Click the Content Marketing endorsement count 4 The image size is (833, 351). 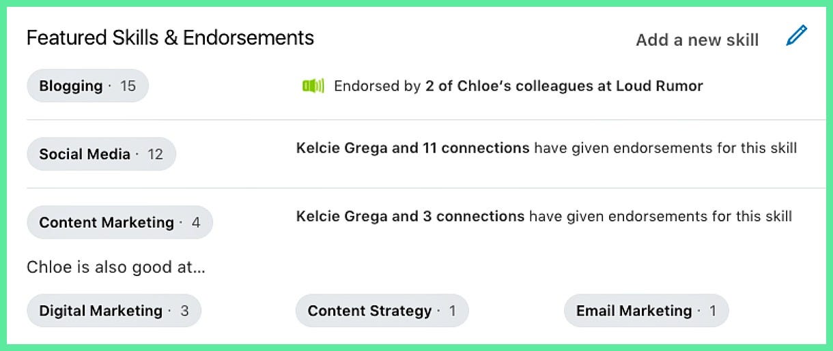[x=196, y=222]
